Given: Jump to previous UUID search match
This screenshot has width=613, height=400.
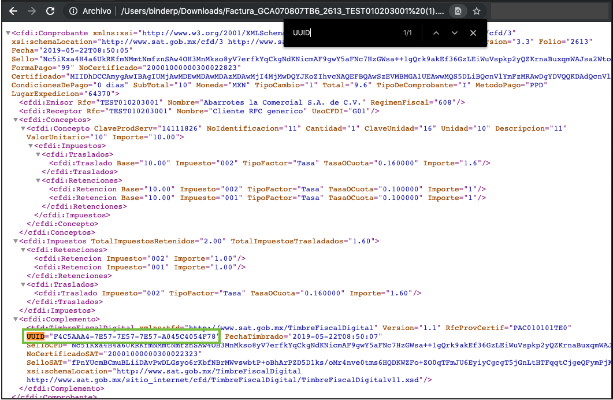Looking at the screenshot, I should point(436,33).
